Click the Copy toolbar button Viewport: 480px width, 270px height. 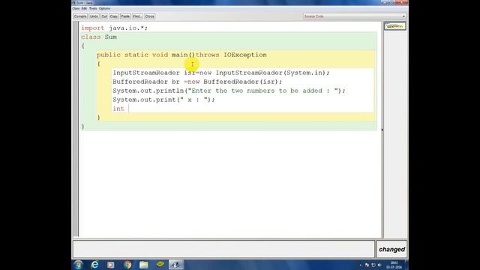(x=114, y=16)
